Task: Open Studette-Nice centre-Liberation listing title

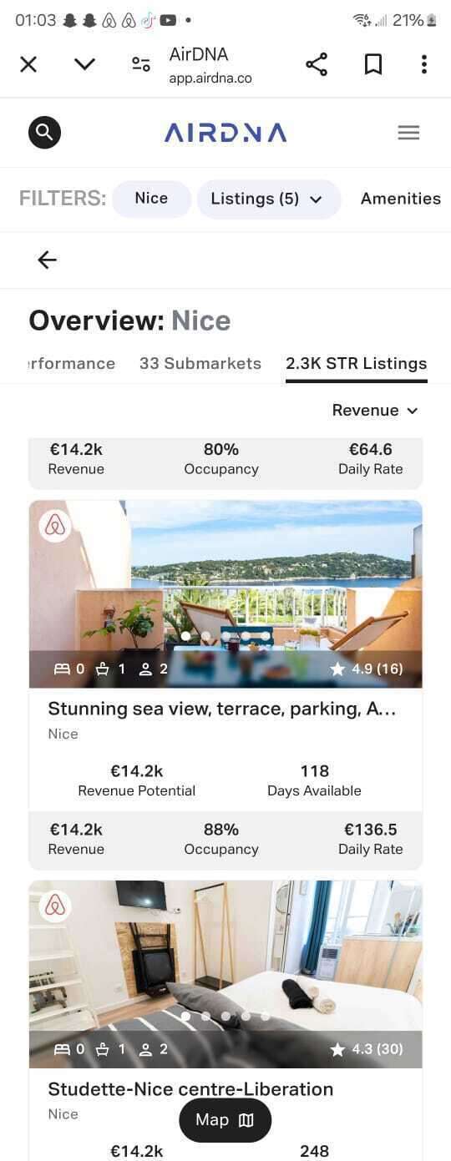Action: click(x=190, y=1089)
